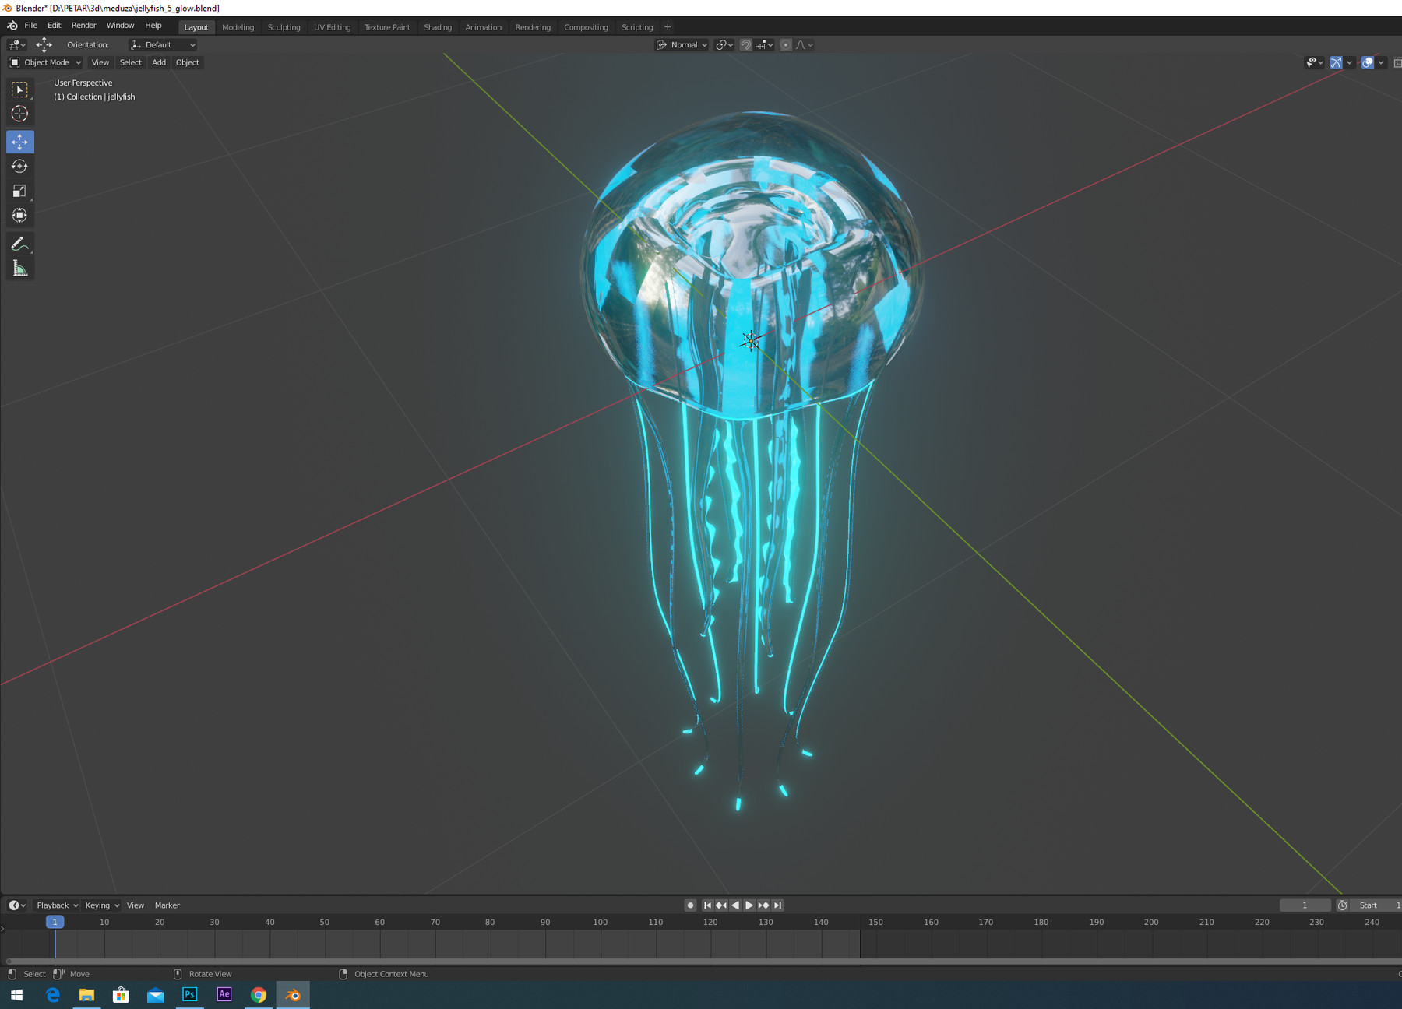Viewport: 1402px width, 1009px height.
Task: Activate the Annotate tool
Action: pyautogui.click(x=20, y=244)
